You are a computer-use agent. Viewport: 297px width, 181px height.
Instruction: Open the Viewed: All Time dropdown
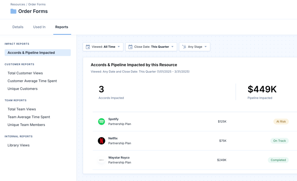coord(103,47)
